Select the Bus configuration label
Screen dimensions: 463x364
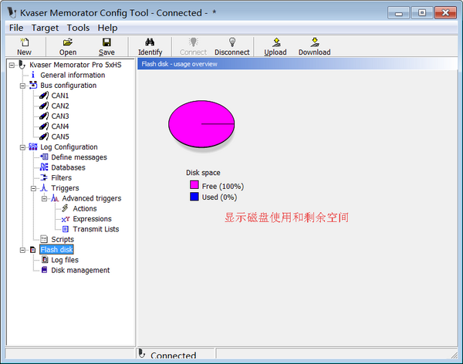pos(68,86)
